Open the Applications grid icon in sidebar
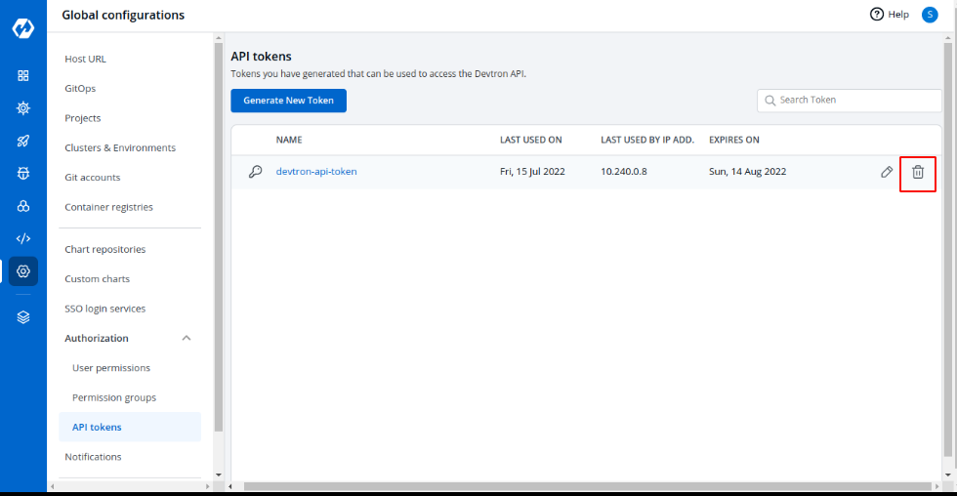The height and width of the screenshot is (496, 957). pos(23,75)
